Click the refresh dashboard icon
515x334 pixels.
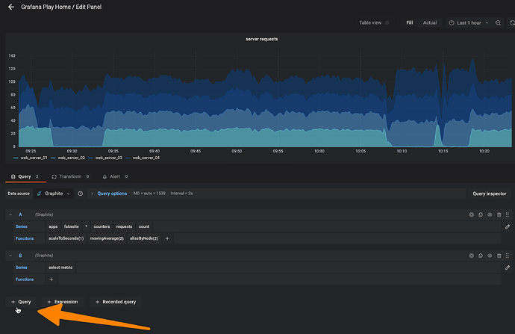512,22
